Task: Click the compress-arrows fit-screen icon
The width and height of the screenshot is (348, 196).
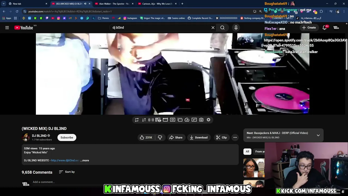Action: 173,120
